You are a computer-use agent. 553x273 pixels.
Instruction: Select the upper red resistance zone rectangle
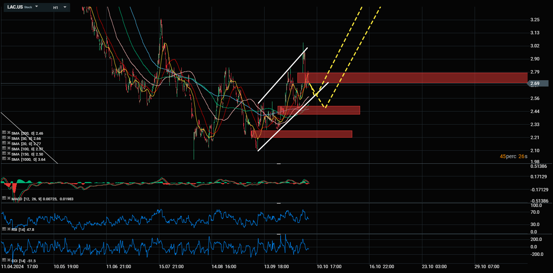(410, 78)
